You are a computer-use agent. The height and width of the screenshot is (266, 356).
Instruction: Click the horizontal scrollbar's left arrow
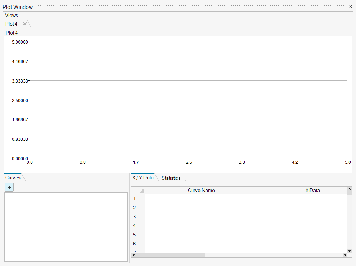coord(134,255)
